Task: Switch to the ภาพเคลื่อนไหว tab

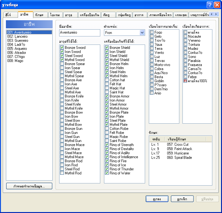Action: (160, 15)
